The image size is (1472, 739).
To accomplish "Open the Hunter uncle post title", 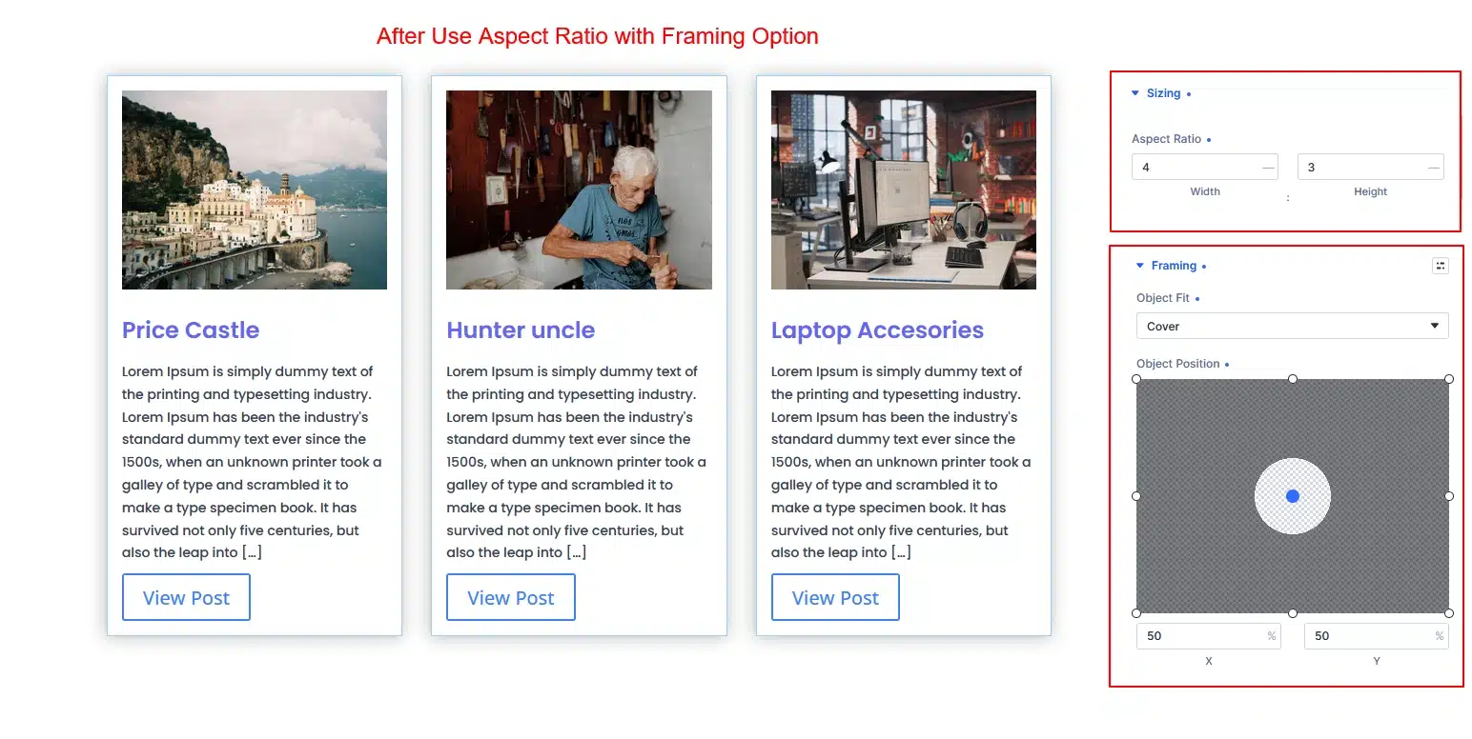I will pyautogui.click(x=521, y=330).
